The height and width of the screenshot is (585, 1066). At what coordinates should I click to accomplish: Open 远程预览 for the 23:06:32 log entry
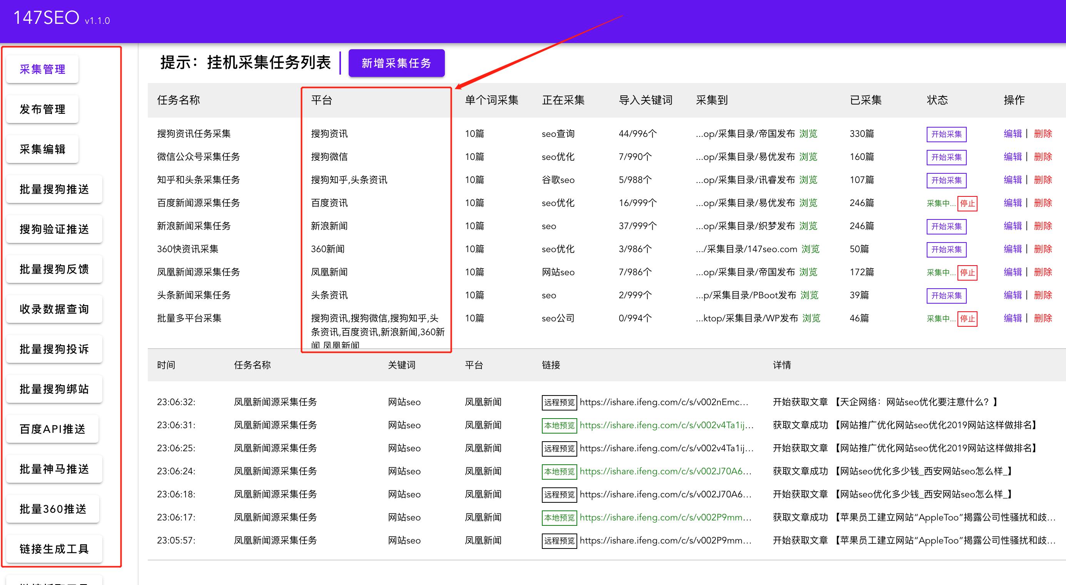560,403
